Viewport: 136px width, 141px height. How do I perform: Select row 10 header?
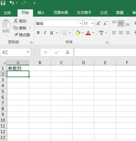3,120
